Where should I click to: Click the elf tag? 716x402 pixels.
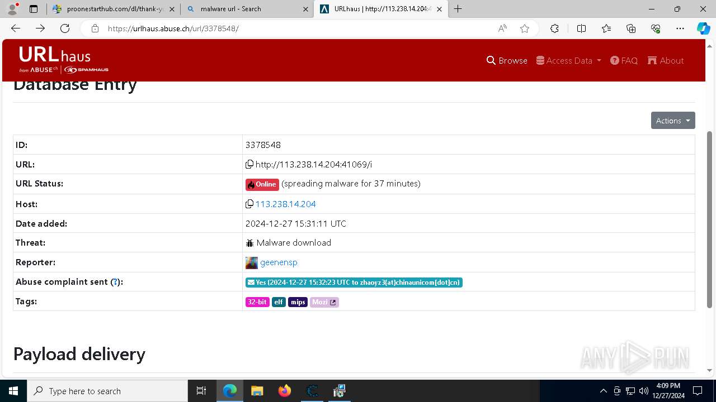tap(279, 302)
